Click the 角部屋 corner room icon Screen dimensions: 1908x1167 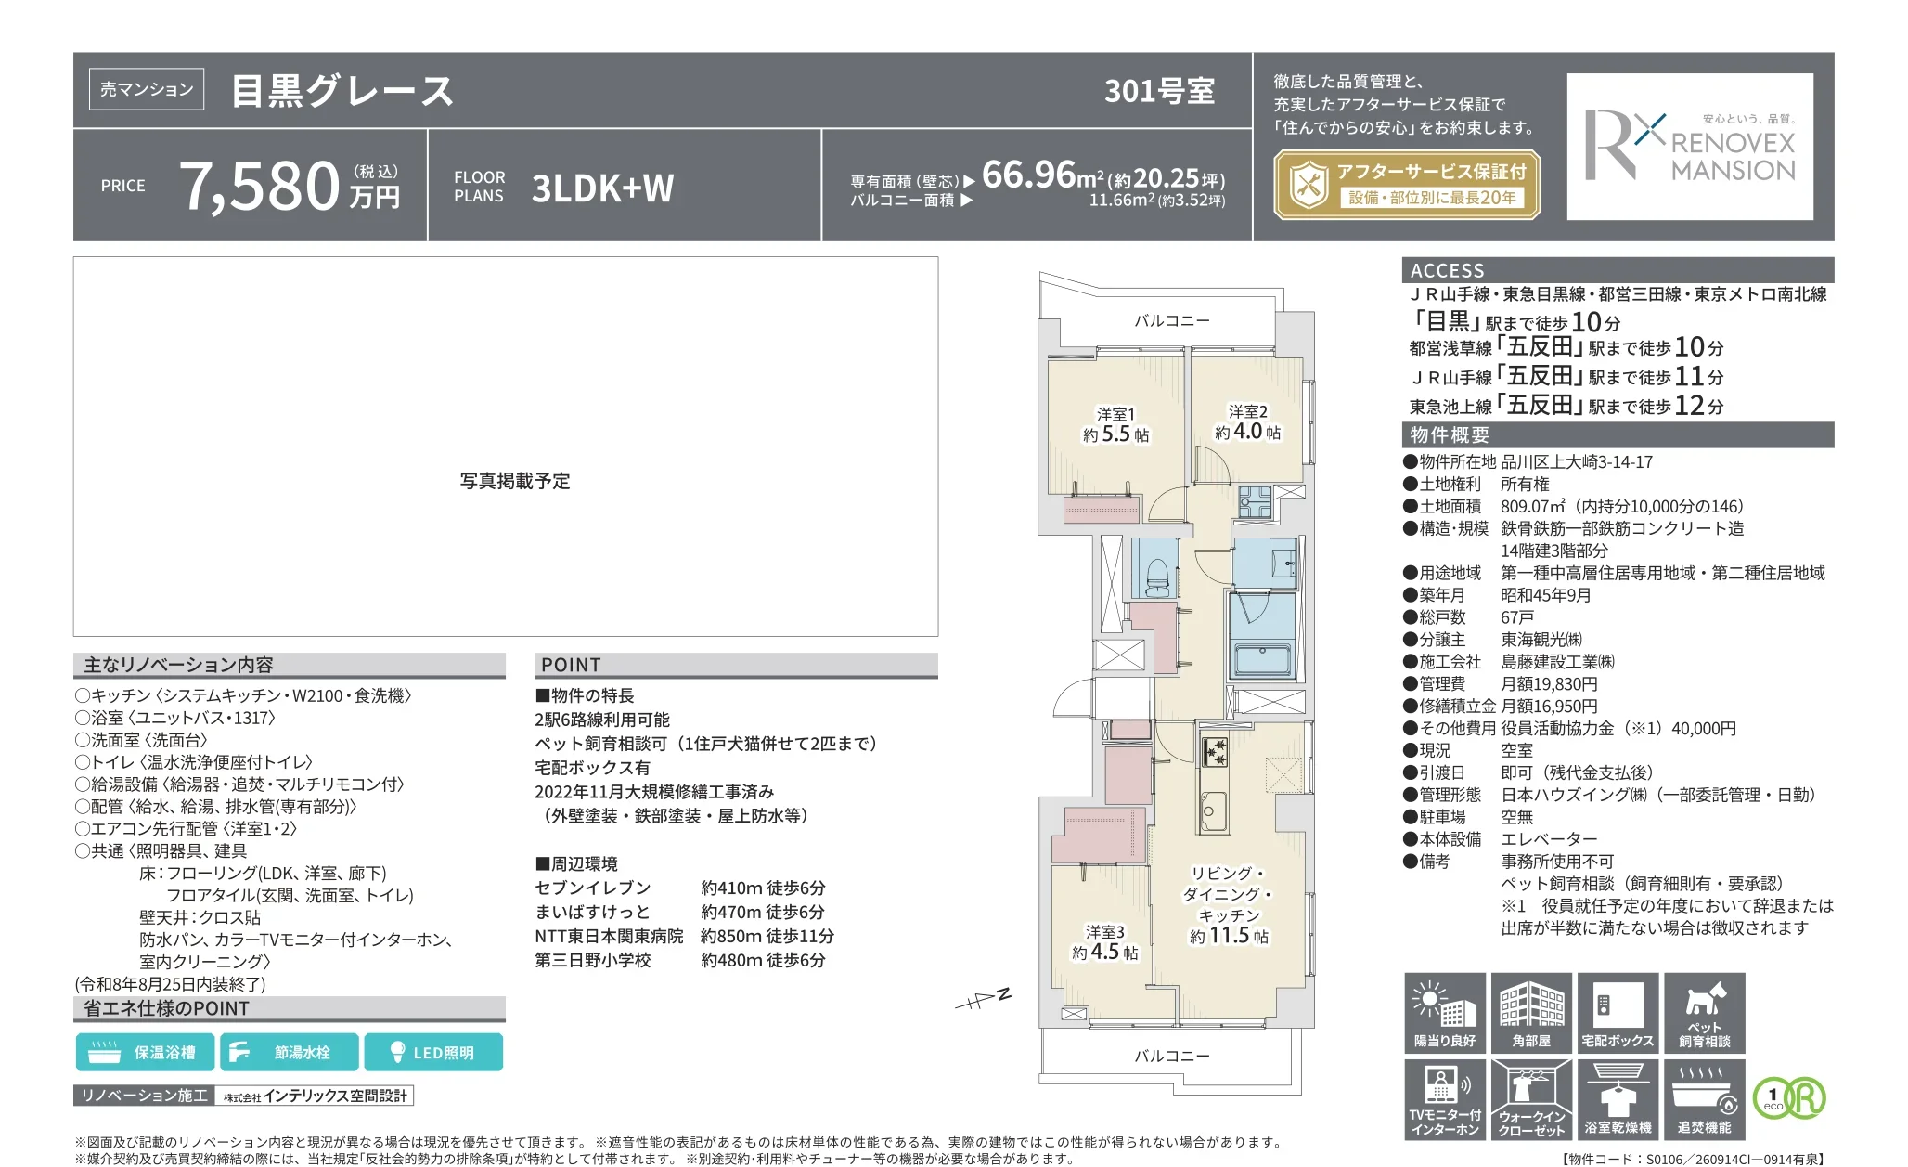(x=1531, y=1013)
